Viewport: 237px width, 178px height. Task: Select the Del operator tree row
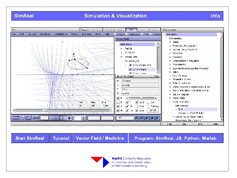click(182, 106)
